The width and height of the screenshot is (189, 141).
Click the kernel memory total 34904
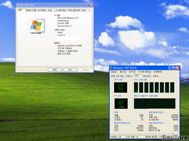pos(176,126)
